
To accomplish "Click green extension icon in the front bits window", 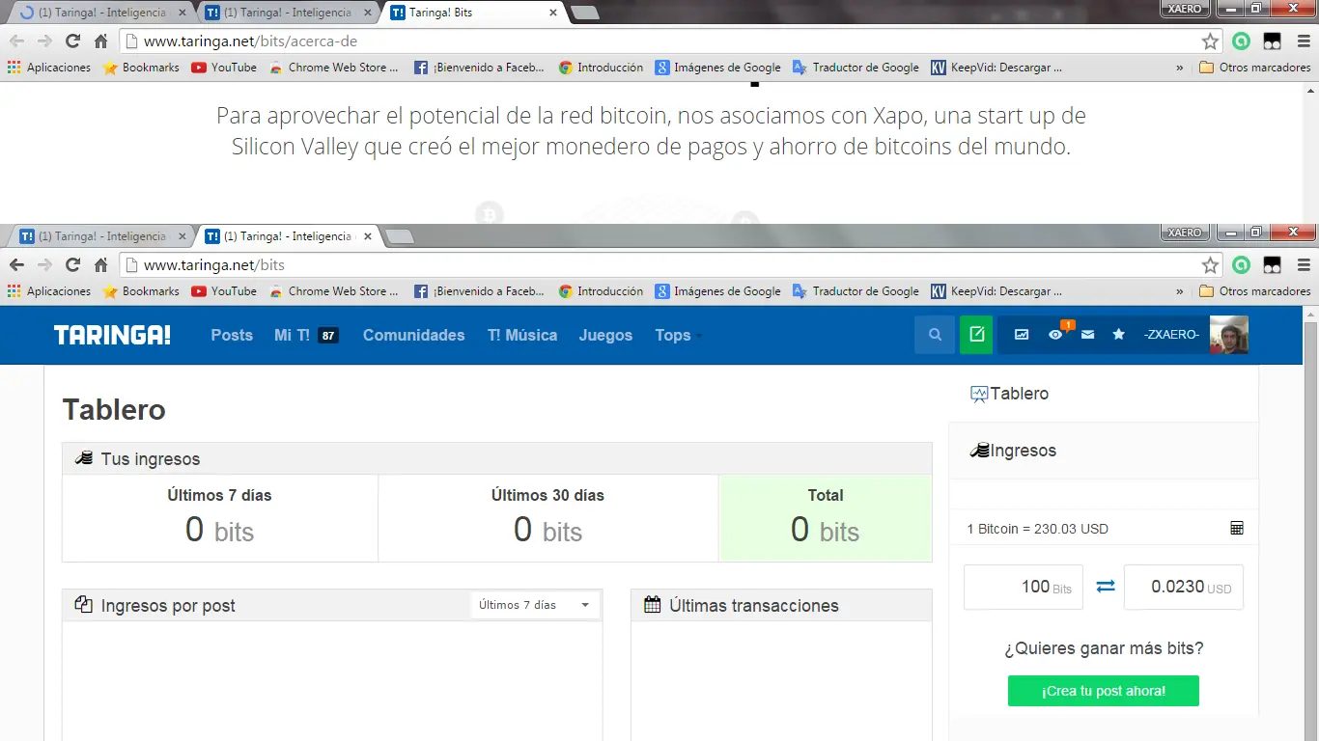I will pyautogui.click(x=1242, y=264).
